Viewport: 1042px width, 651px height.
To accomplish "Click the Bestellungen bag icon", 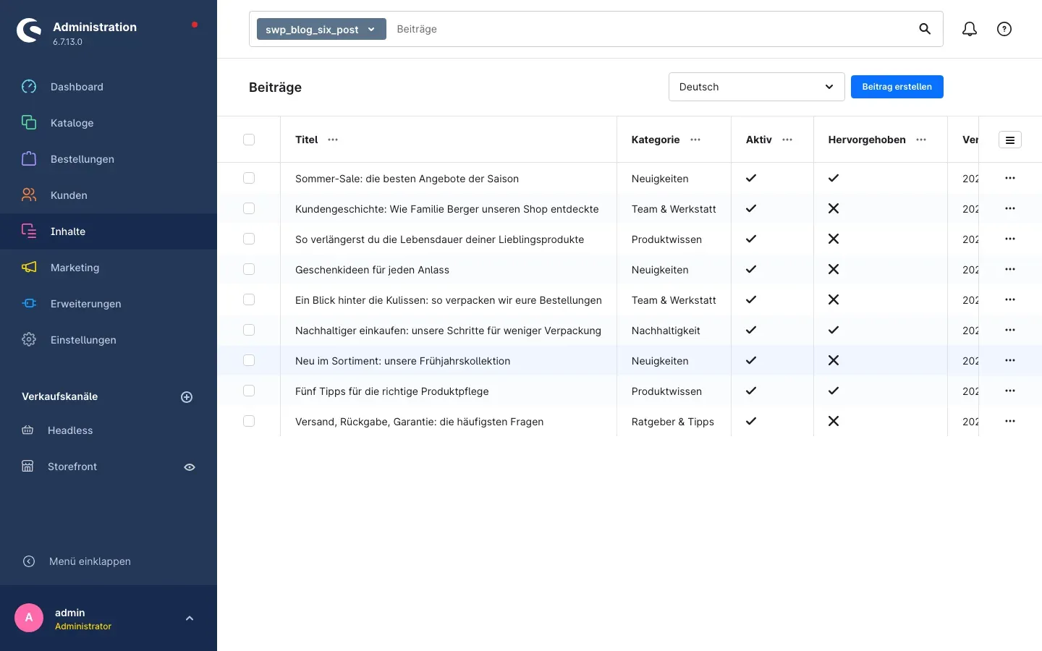I will pos(29,159).
